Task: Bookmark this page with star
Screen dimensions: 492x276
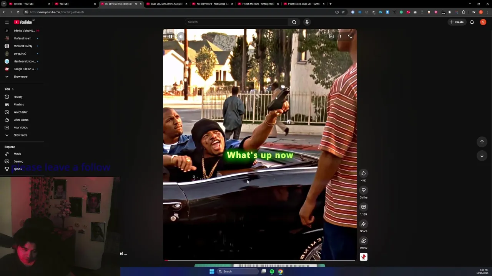Action: (343, 12)
